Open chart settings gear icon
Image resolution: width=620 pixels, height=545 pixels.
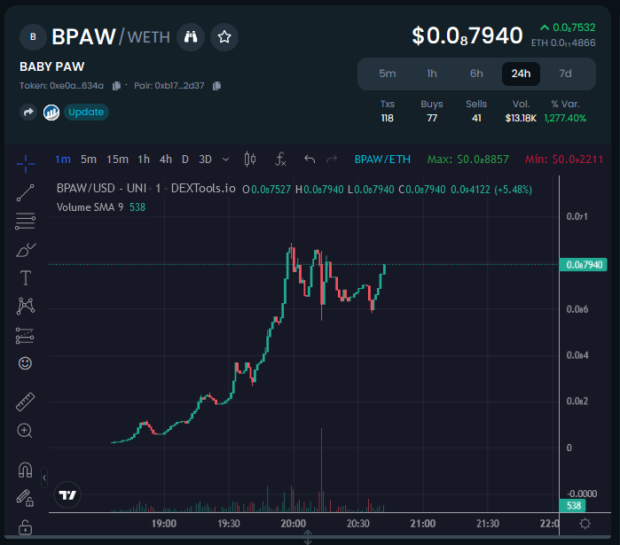point(585,524)
